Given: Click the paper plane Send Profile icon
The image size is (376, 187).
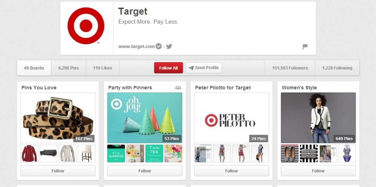Looking at the screenshot, I should [191, 68].
